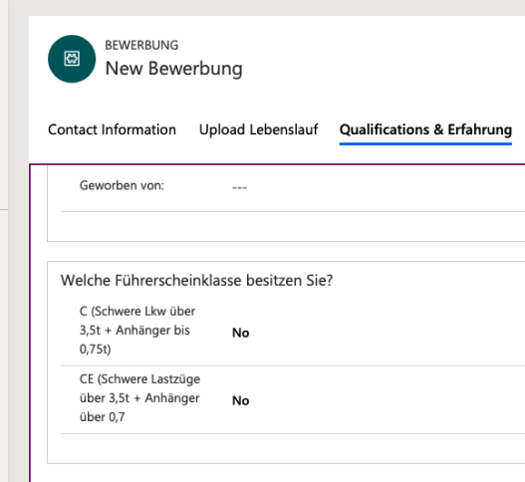Click the Welche Führerscheinklasse besitzen Sie heading
The width and height of the screenshot is (525, 482).
196,281
